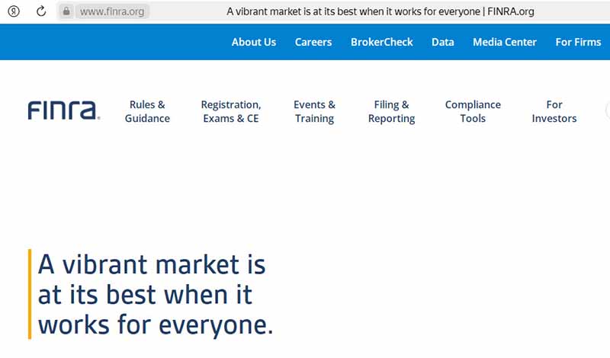Screen dimensions: 610x358
Task: Click the padlock site security icon
Action: click(x=66, y=11)
